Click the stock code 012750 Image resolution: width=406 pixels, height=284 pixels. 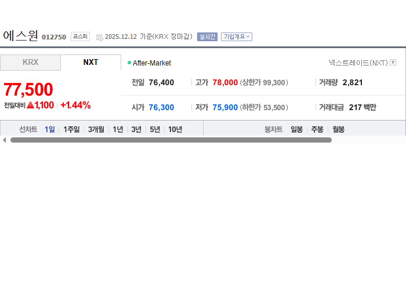[x=54, y=37]
